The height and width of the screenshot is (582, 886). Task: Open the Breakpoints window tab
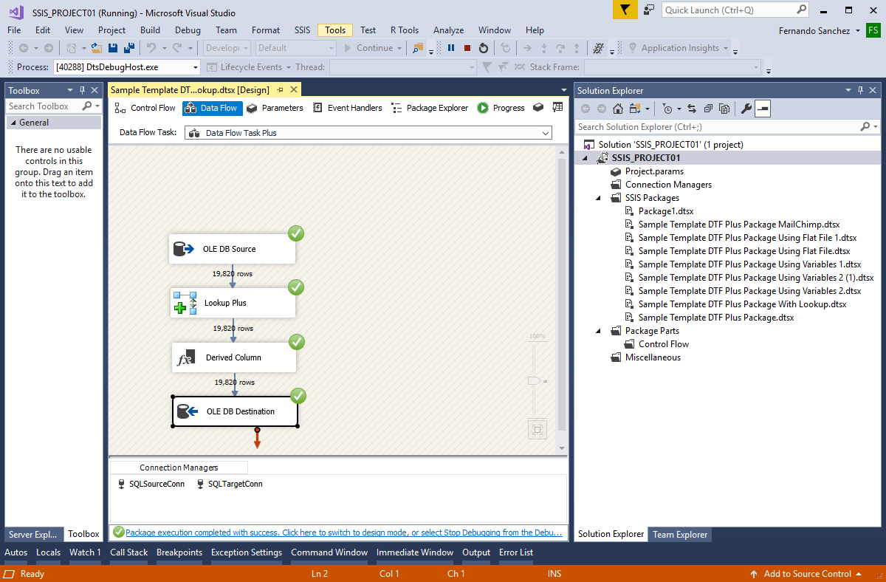click(179, 552)
